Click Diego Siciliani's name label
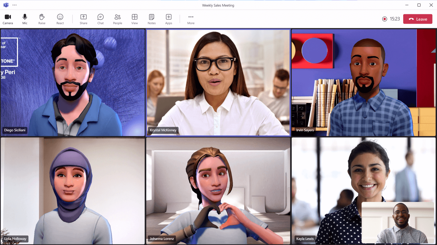Screen dimensions: 437x245 point(15,130)
